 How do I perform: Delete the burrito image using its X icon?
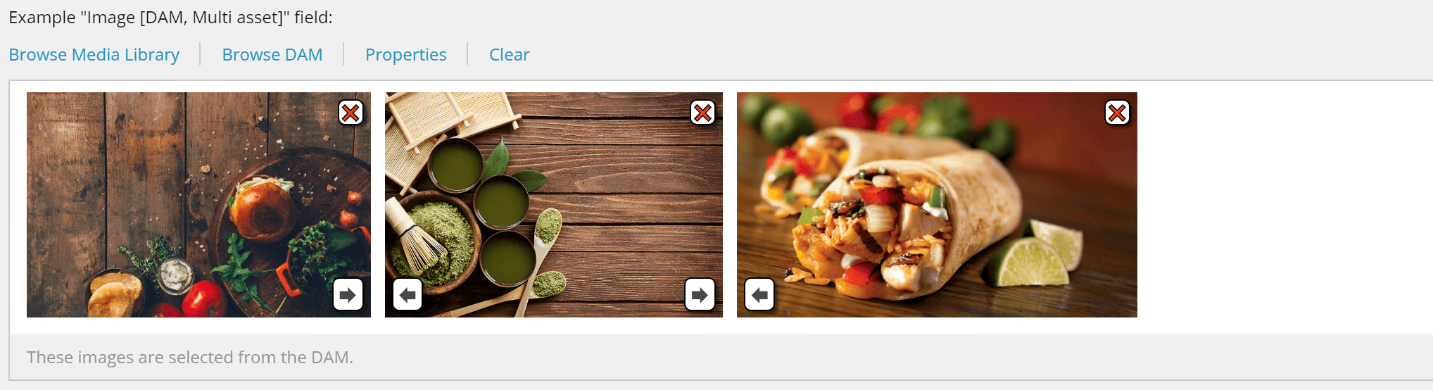(1117, 113)
